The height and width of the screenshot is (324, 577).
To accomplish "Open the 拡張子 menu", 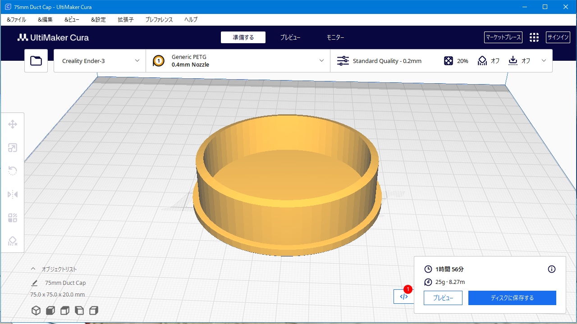I will point(125,20).
